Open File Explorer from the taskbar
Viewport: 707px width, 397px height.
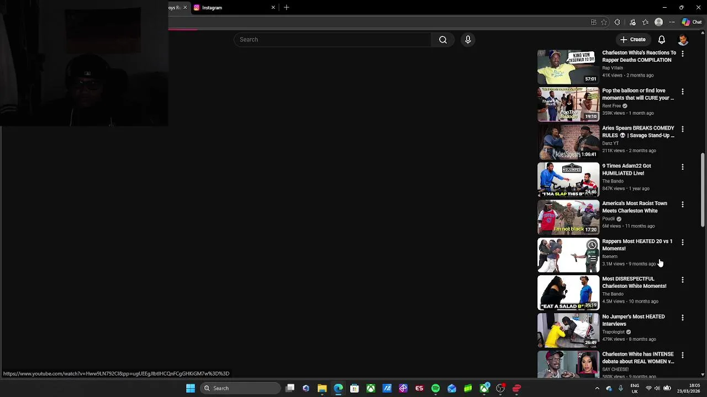(x=322, y=388)
